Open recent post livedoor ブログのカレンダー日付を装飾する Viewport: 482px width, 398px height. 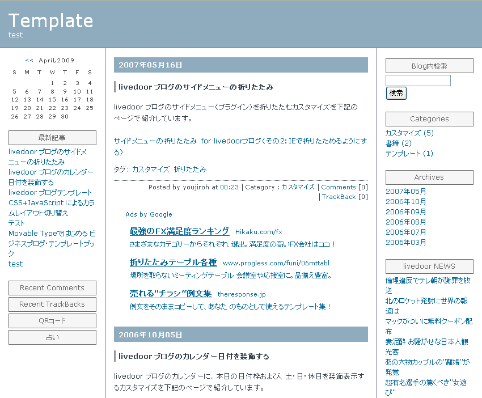50,177
